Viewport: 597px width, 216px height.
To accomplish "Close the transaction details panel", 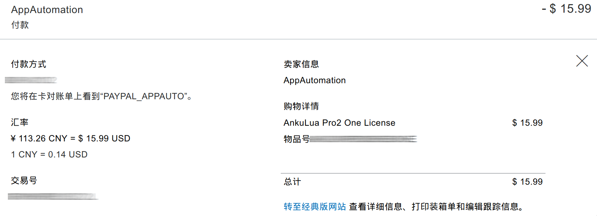I will 582,61.
